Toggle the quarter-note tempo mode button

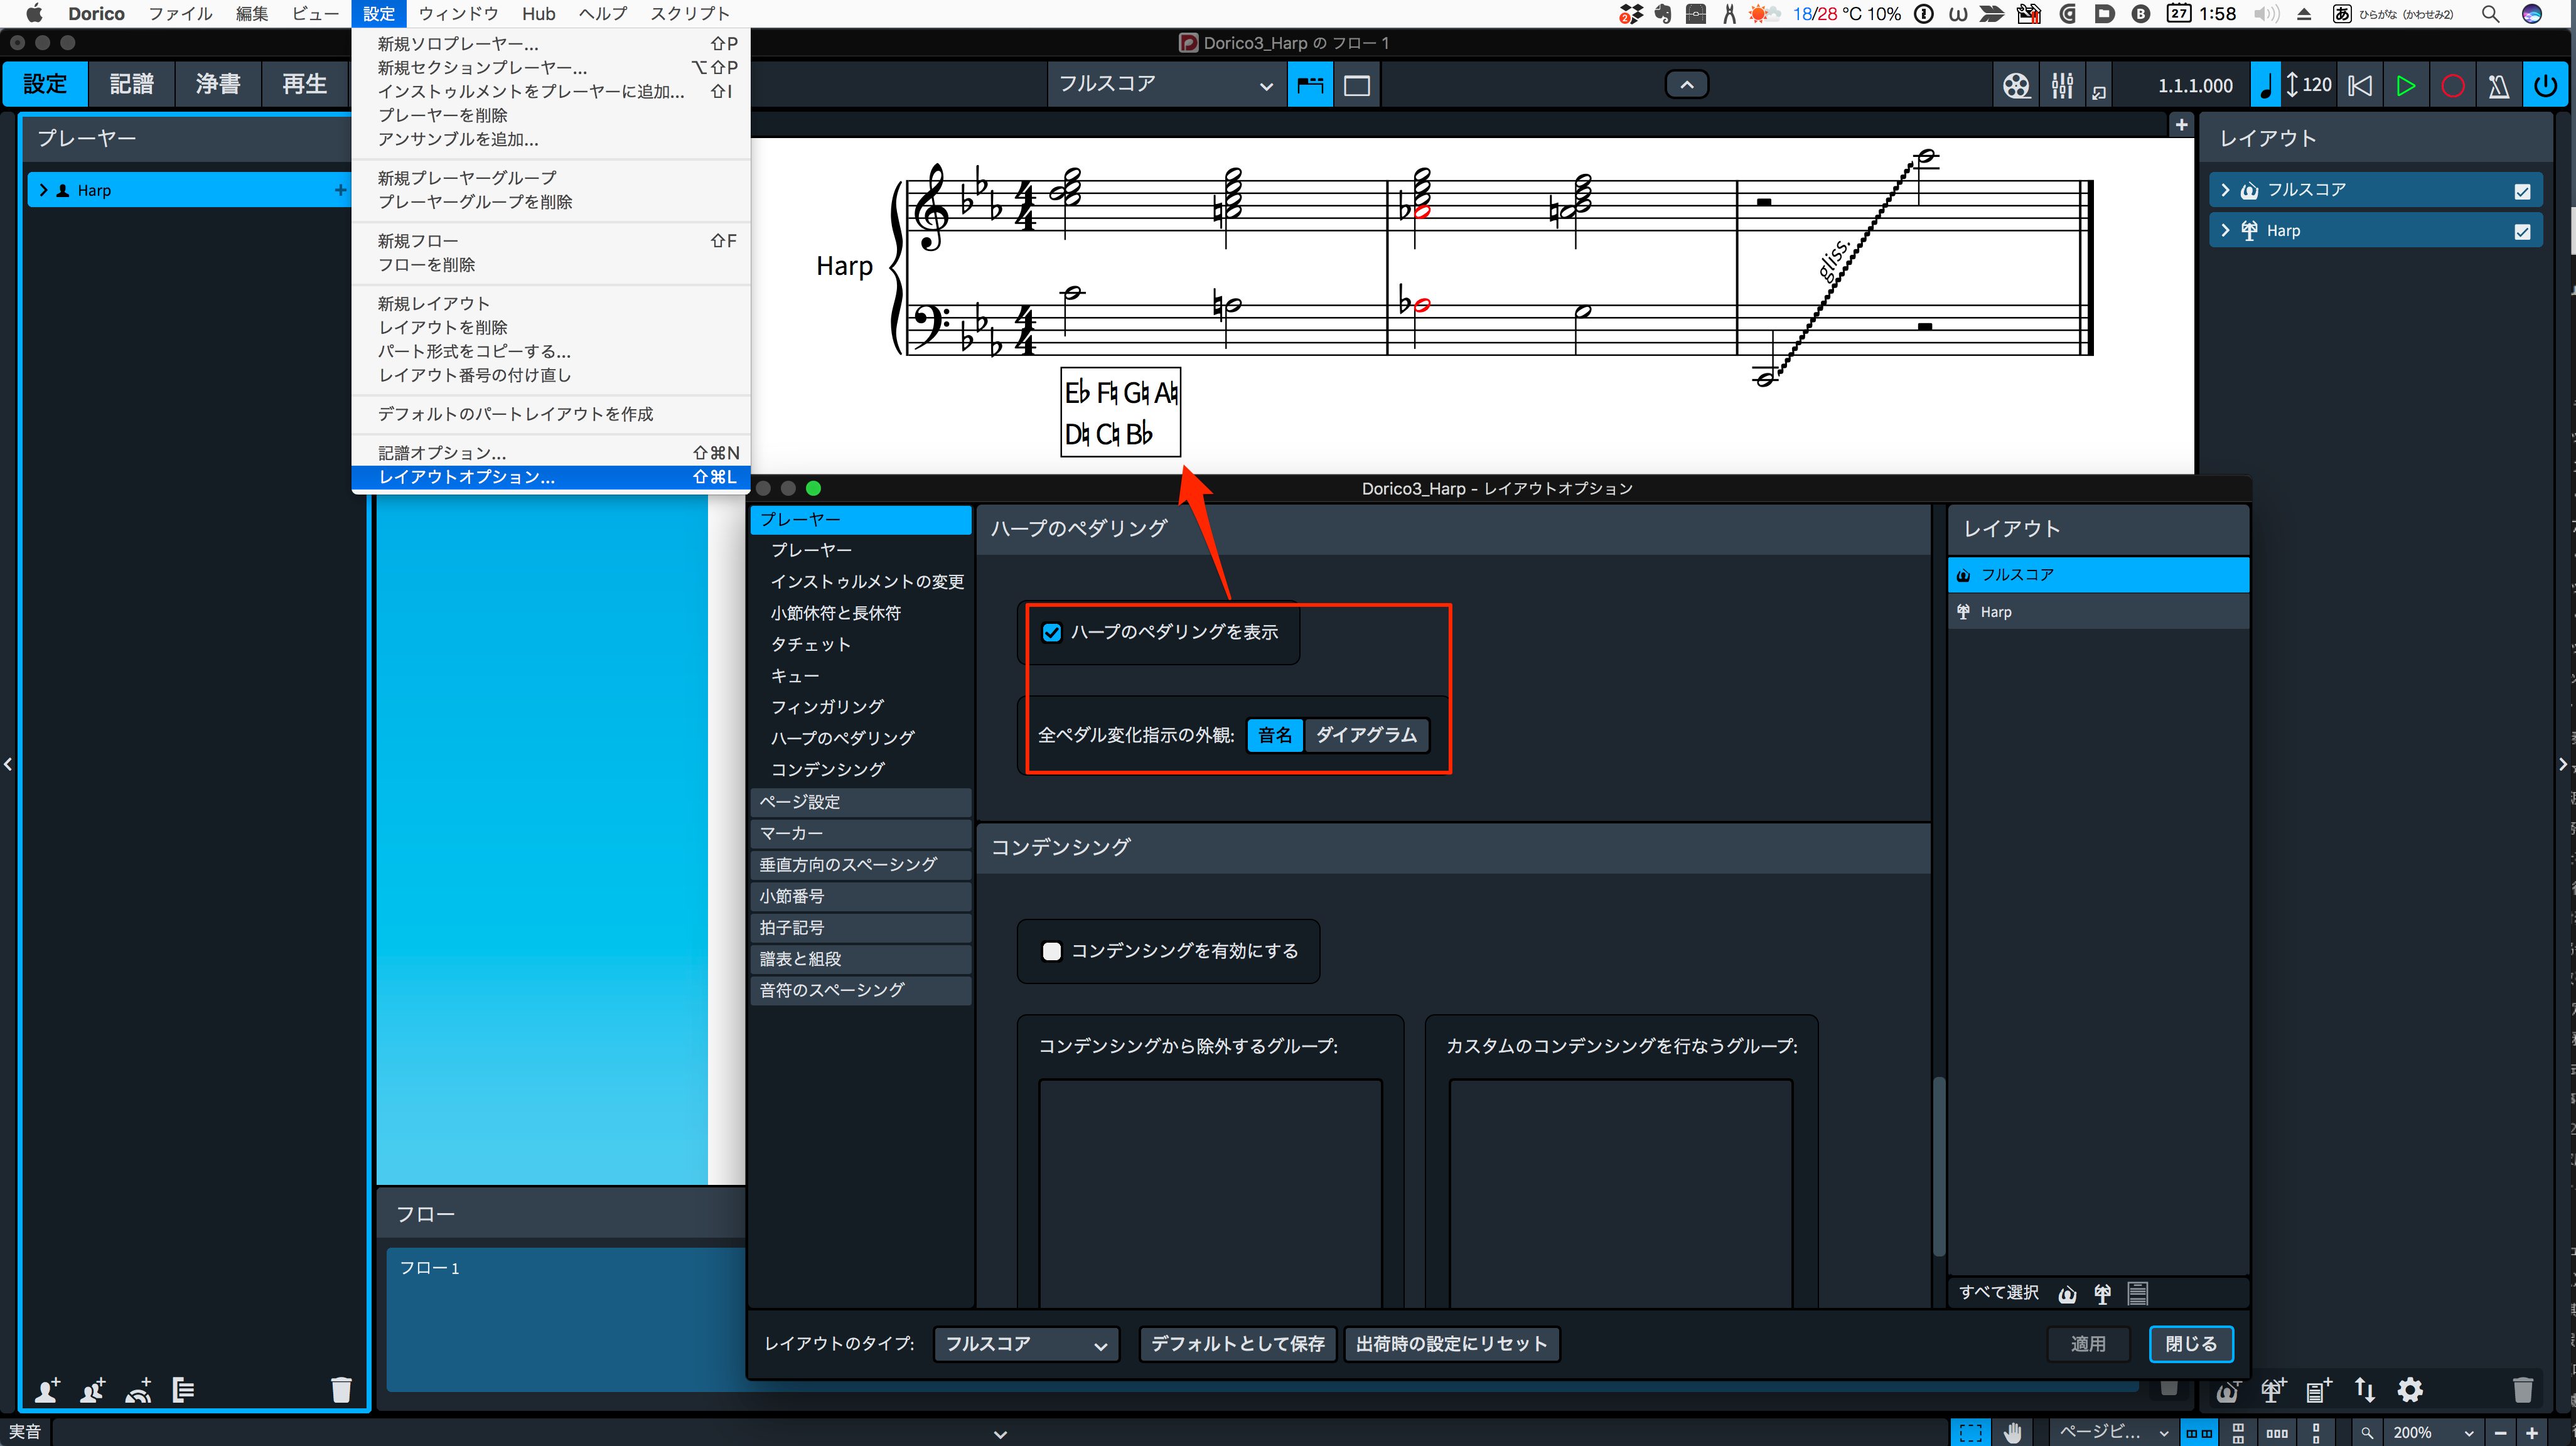point(2265,86)
